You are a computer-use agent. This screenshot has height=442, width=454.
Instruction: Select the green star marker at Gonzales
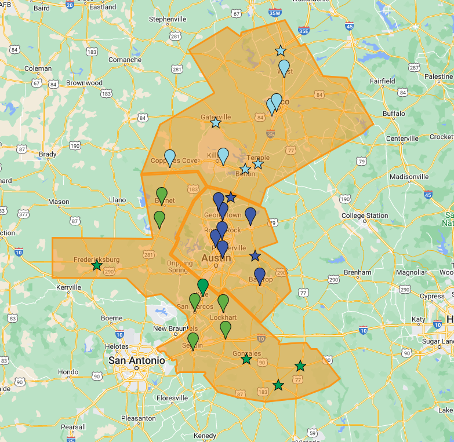pyautogui.click(x=246, y=359)
